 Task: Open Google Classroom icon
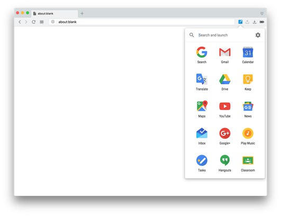pos(248,160)
